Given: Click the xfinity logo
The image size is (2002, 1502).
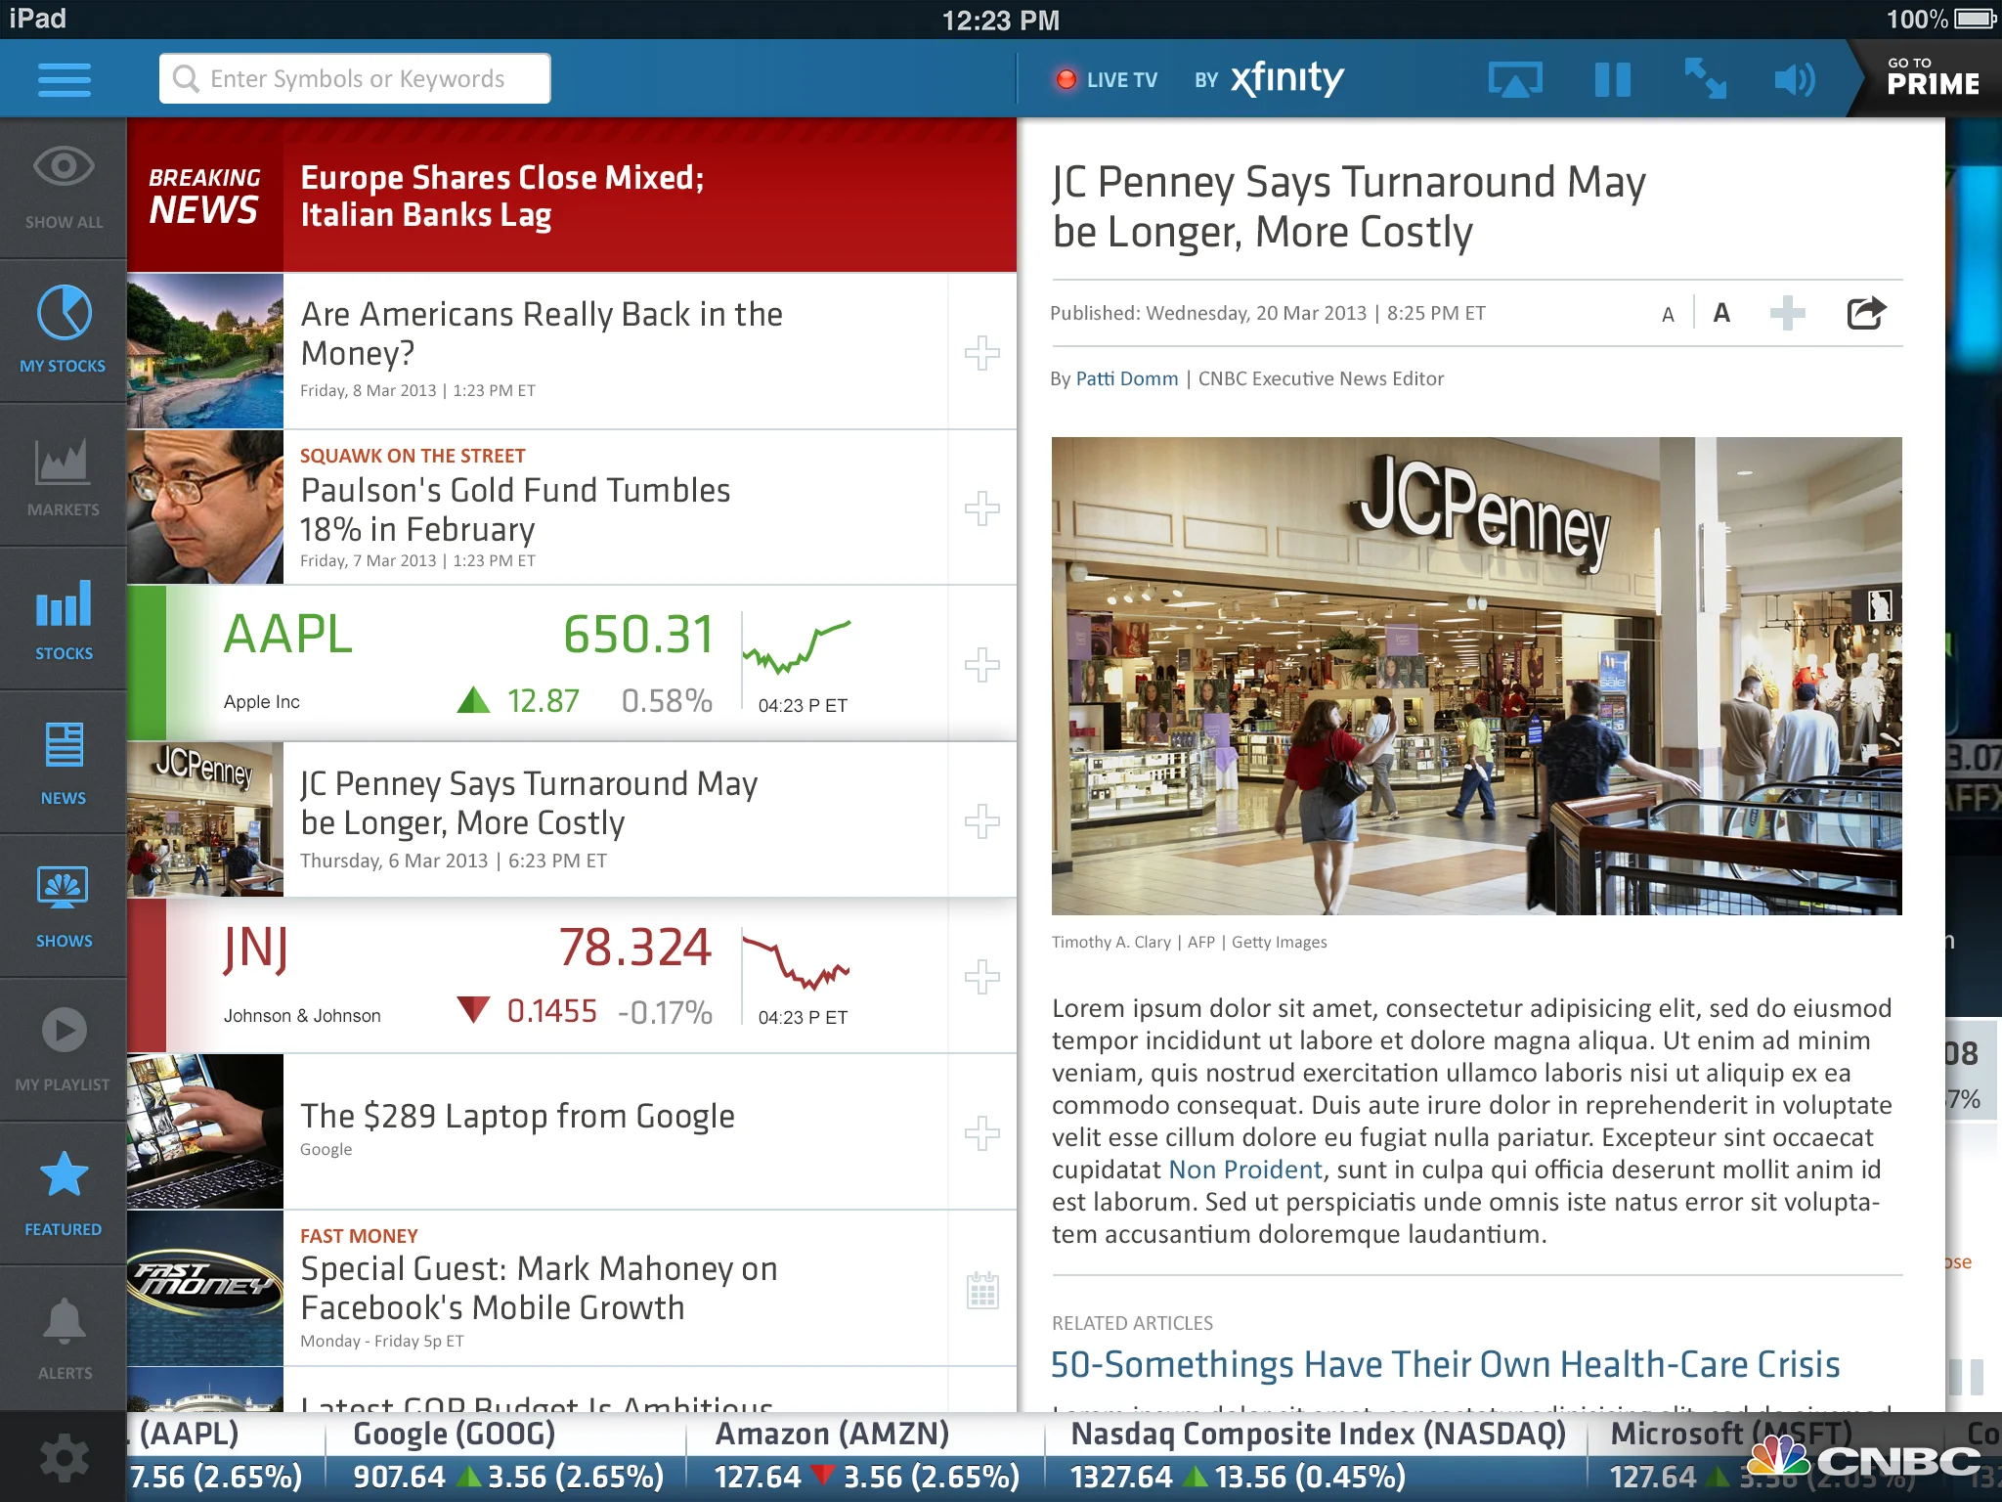Looking at the screenshot, I should (1286, 78).
